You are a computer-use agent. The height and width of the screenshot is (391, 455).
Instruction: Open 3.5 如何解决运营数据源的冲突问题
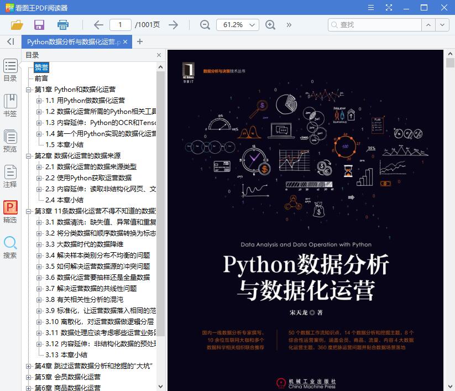97,267
